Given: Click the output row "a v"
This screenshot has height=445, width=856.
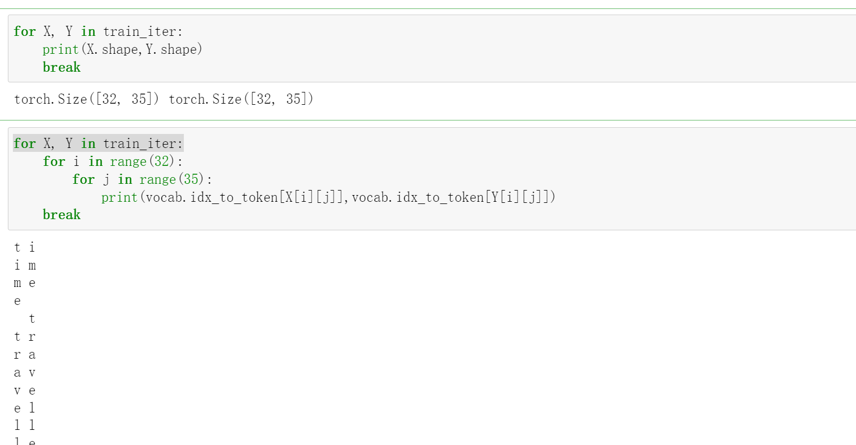Looking at the screenshot, I should [25, 373].
